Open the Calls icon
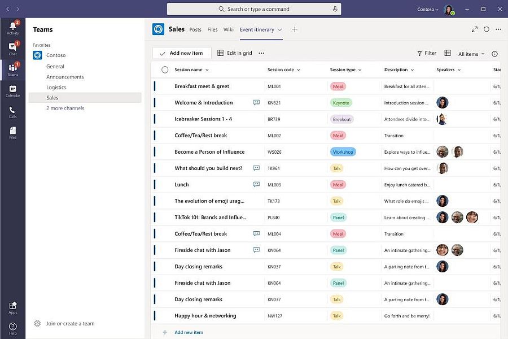Screen dimensions: 508x339 tap(12, 112)
